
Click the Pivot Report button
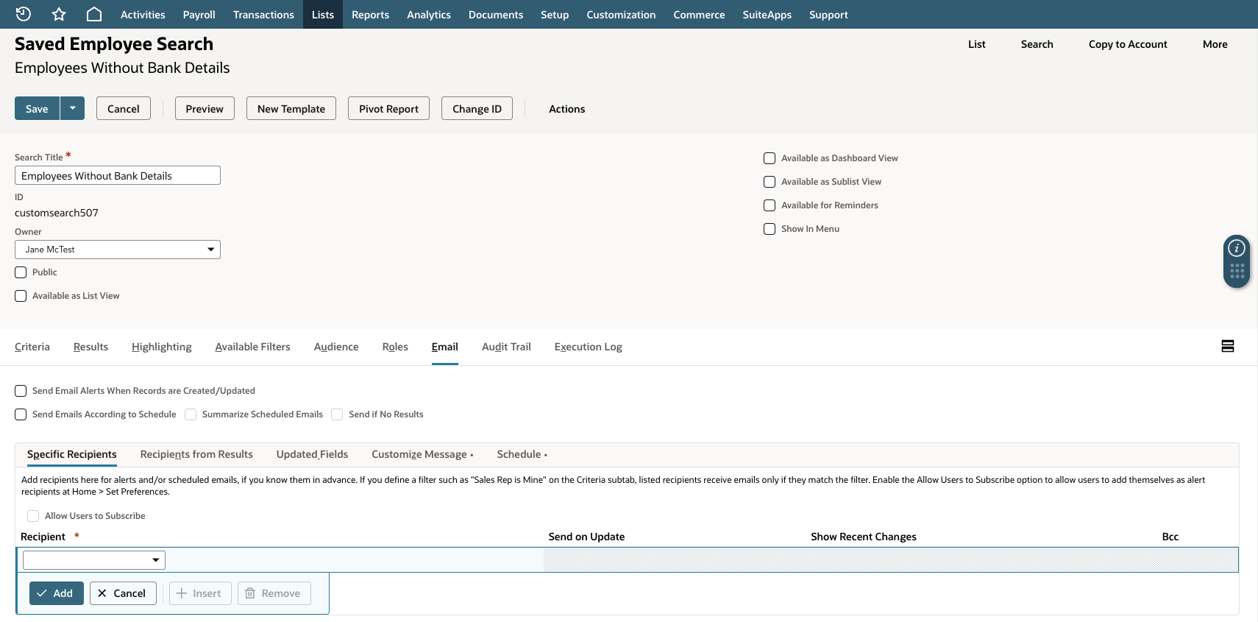[388, 108]
